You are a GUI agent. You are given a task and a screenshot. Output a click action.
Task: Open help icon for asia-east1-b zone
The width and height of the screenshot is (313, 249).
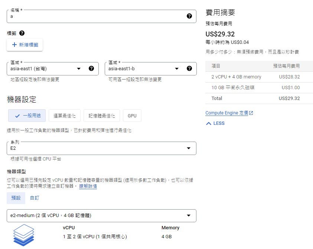[x=189, y=68]
